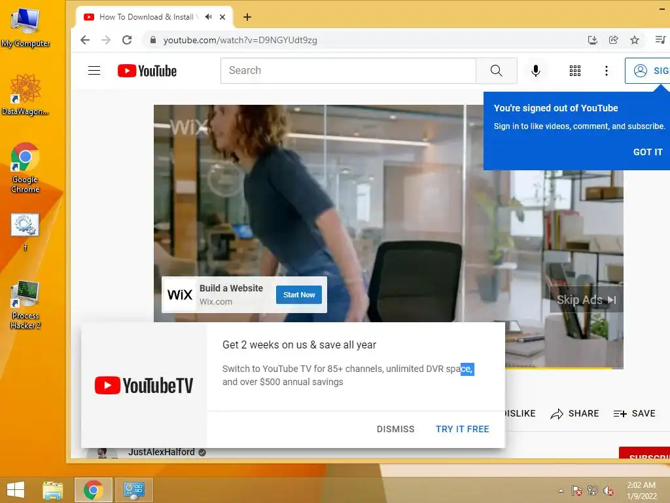
Task: Open the DataWagon desktop shortcut
Action: tap(26, 94)
